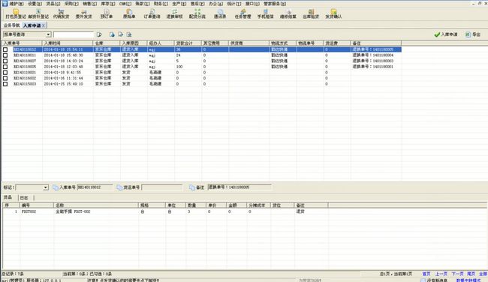Open 手机短信 from the toolbar
The height and width of the screenshot is (282, 488).
pyautogui.click(x=266, y=14)
